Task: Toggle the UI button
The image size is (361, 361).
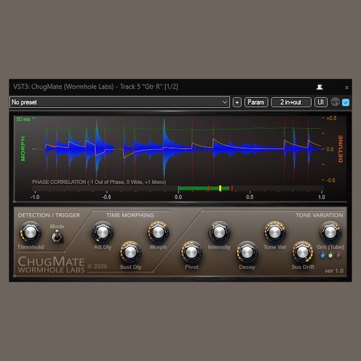Action: pos(321,103)
